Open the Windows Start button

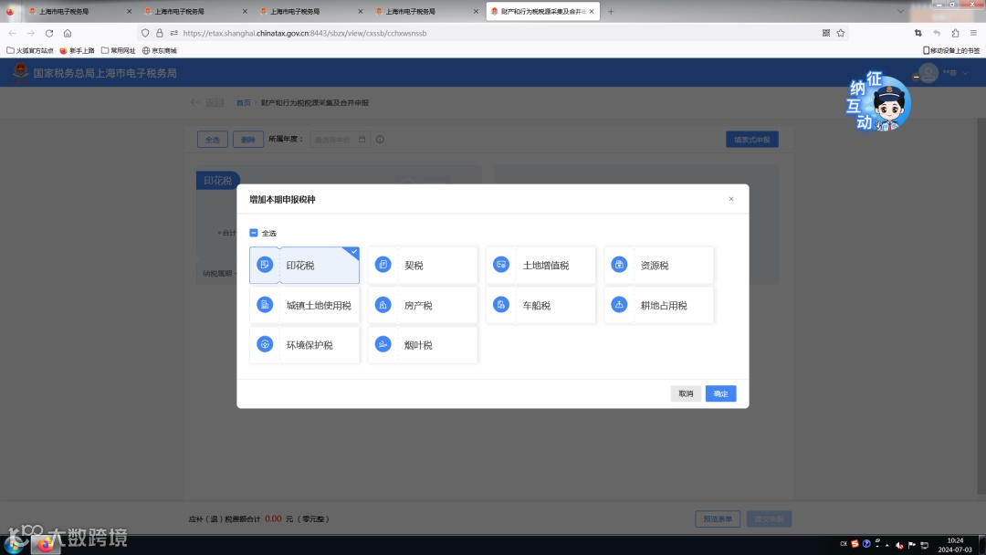pyautogui.click(x=14, y=544)
